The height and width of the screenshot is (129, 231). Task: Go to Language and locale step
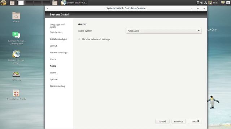pos(57,25)
